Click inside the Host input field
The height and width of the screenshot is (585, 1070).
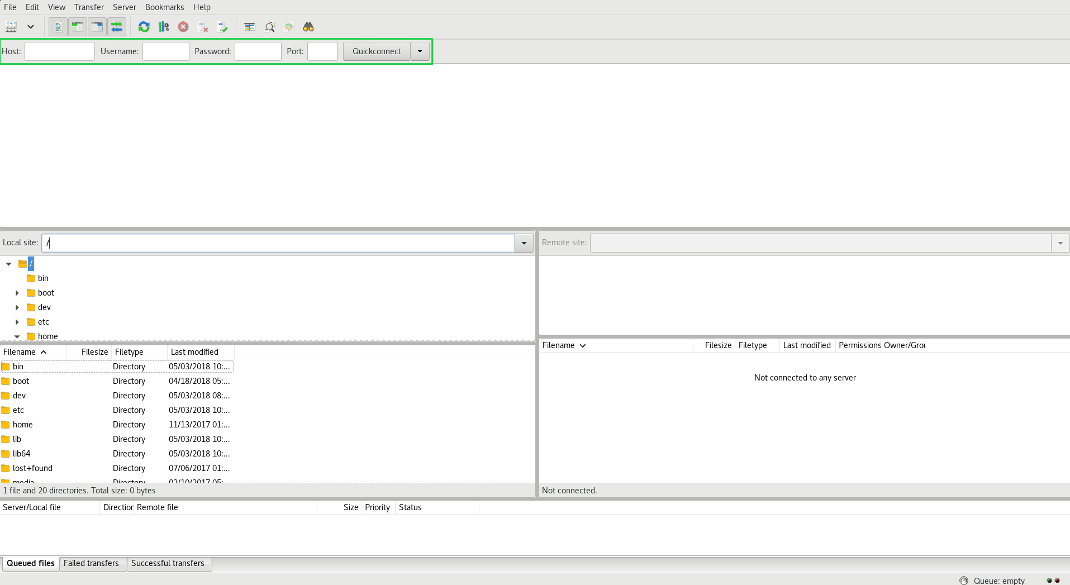tap(59, 51)
